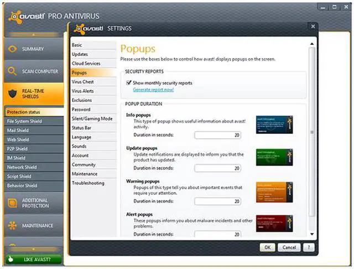This screenshot has width=354, height=269.
Task: Maximize the avast! main window
Action: coord(334,7)
